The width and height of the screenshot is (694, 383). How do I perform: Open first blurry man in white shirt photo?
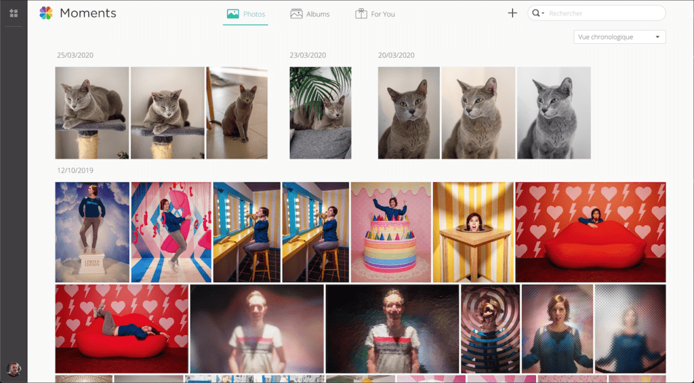click(257, 329)
